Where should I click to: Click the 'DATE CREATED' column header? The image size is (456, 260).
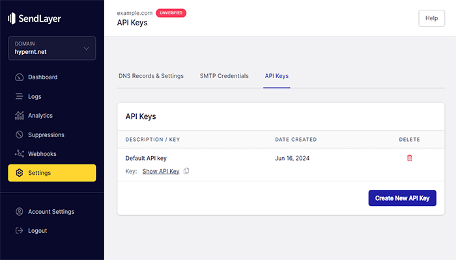point(296,140)
